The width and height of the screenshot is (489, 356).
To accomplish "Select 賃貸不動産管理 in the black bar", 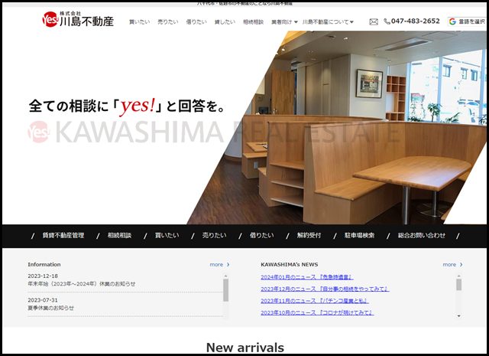I will click(x=63, y=236).
